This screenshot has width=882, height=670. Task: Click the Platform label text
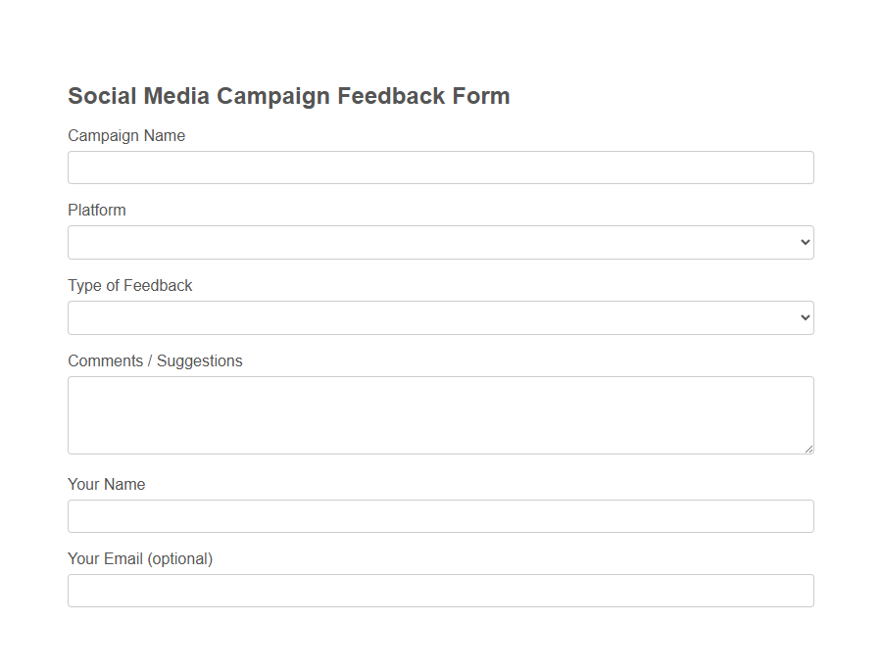point(97,210)
